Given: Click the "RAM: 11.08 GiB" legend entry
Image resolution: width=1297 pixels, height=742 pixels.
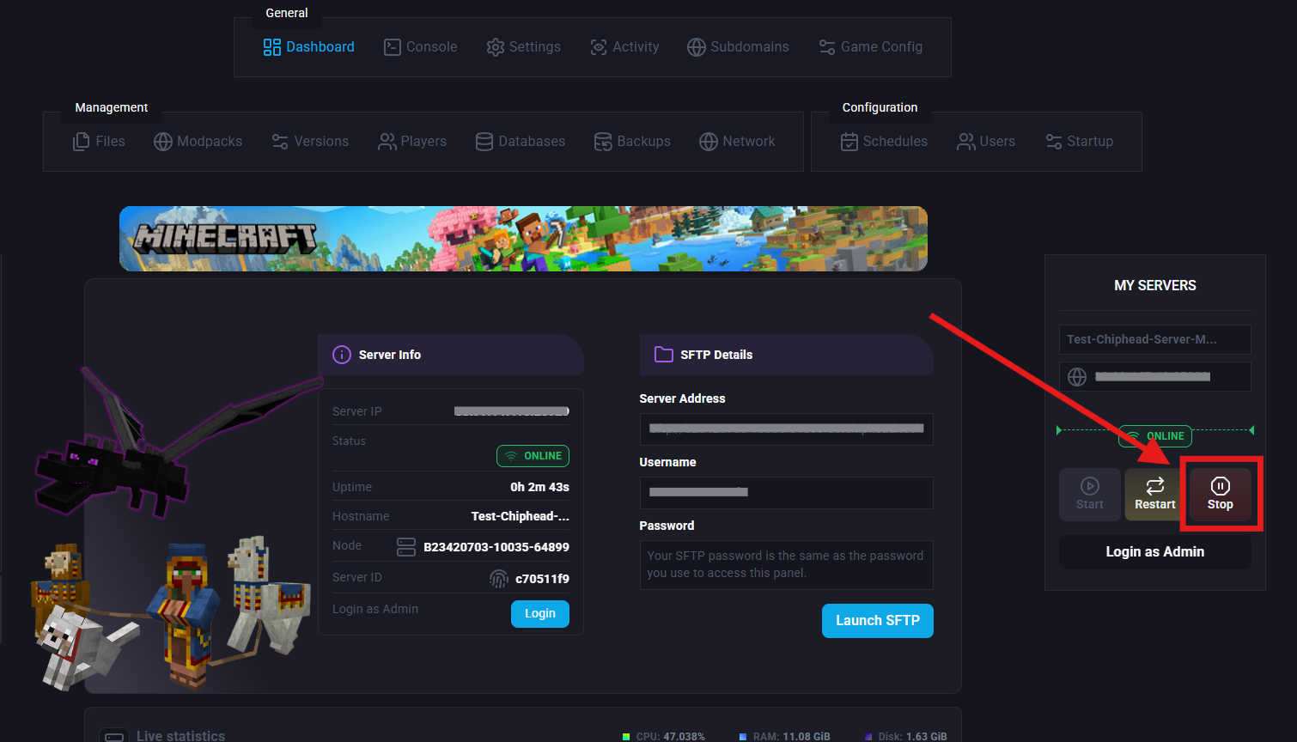Looking at the screenshot, I should (785, 737).
